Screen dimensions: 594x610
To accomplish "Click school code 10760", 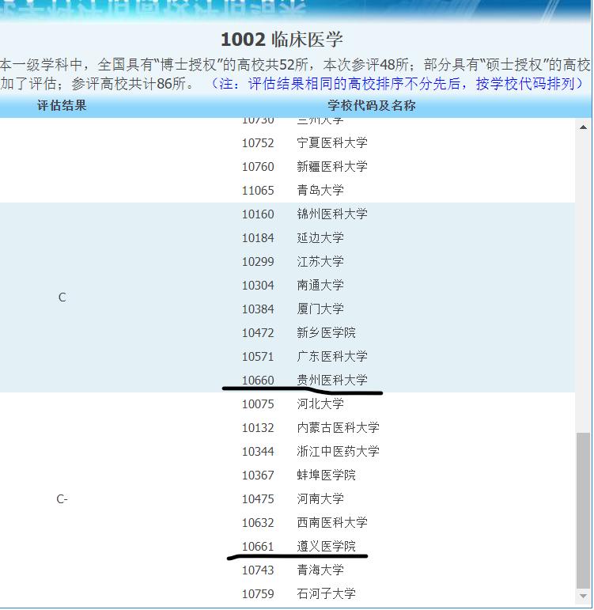I will coord(258,167).
